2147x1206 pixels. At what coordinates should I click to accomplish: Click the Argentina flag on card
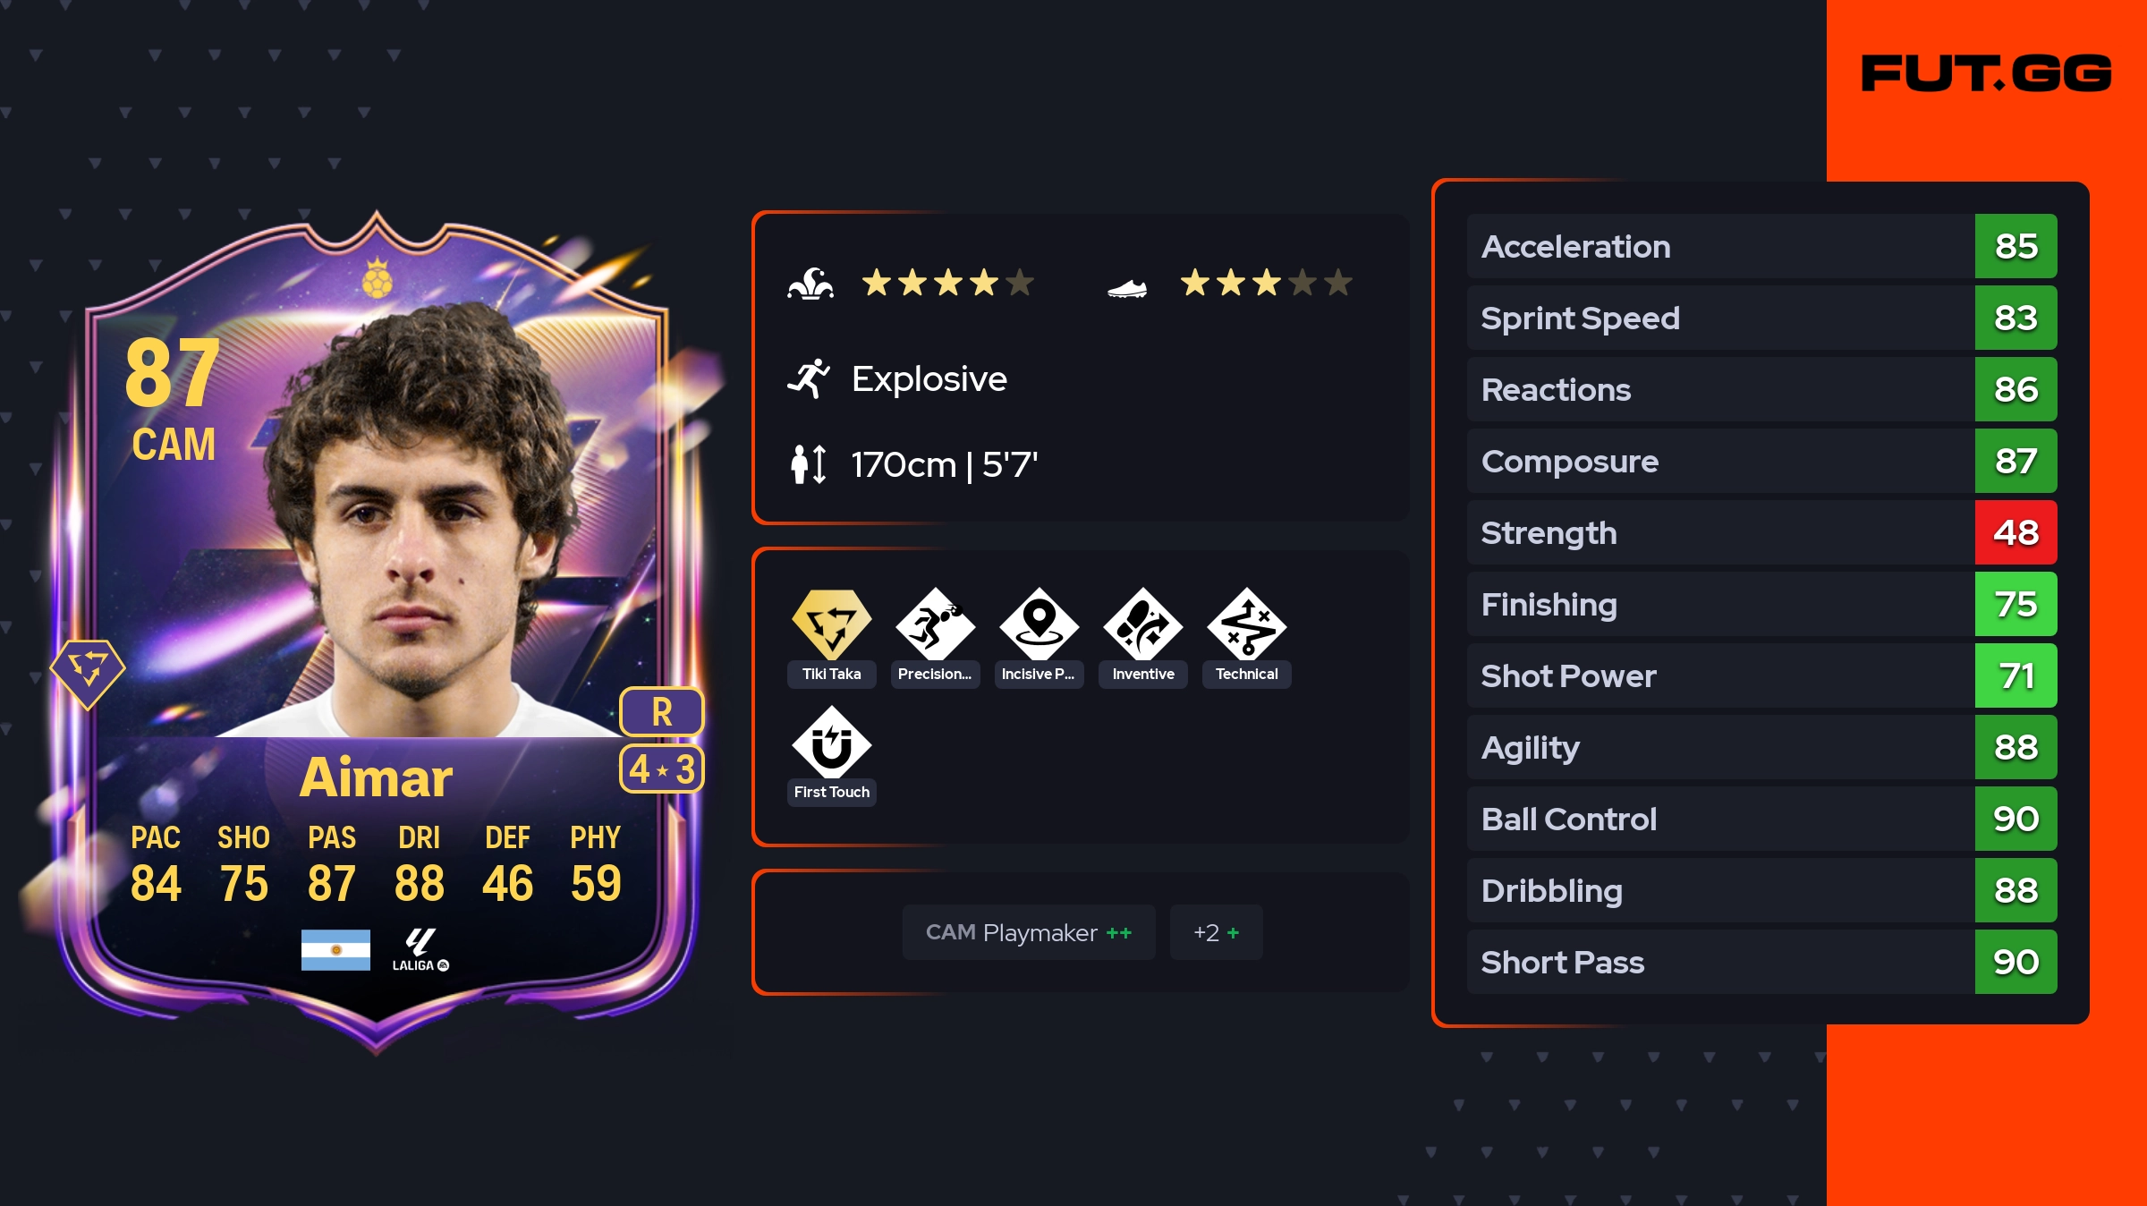tap(335, 950)
